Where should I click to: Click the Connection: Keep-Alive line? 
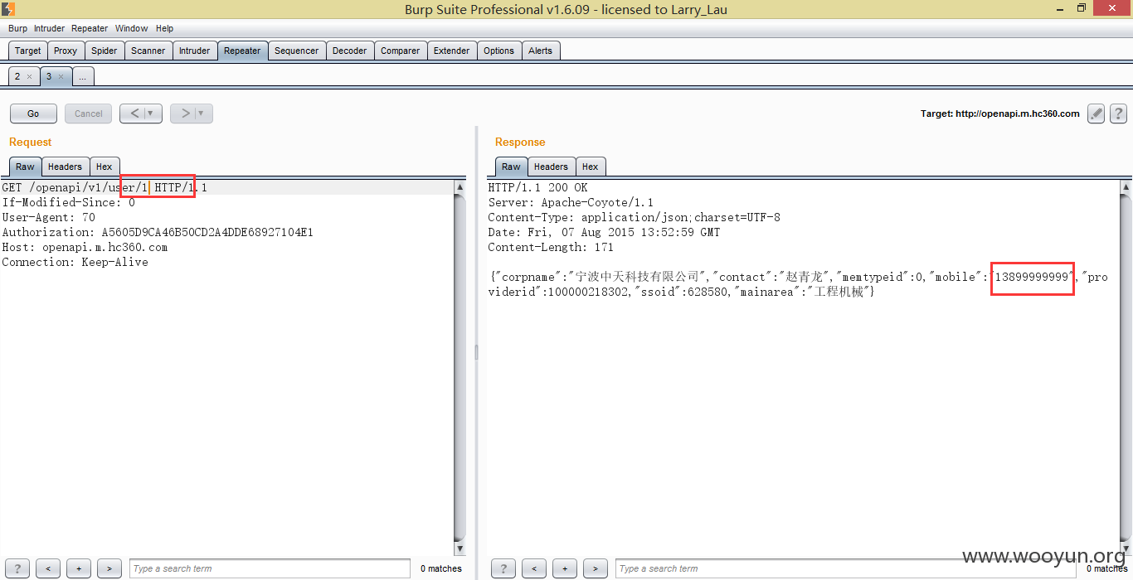[75, 262]
